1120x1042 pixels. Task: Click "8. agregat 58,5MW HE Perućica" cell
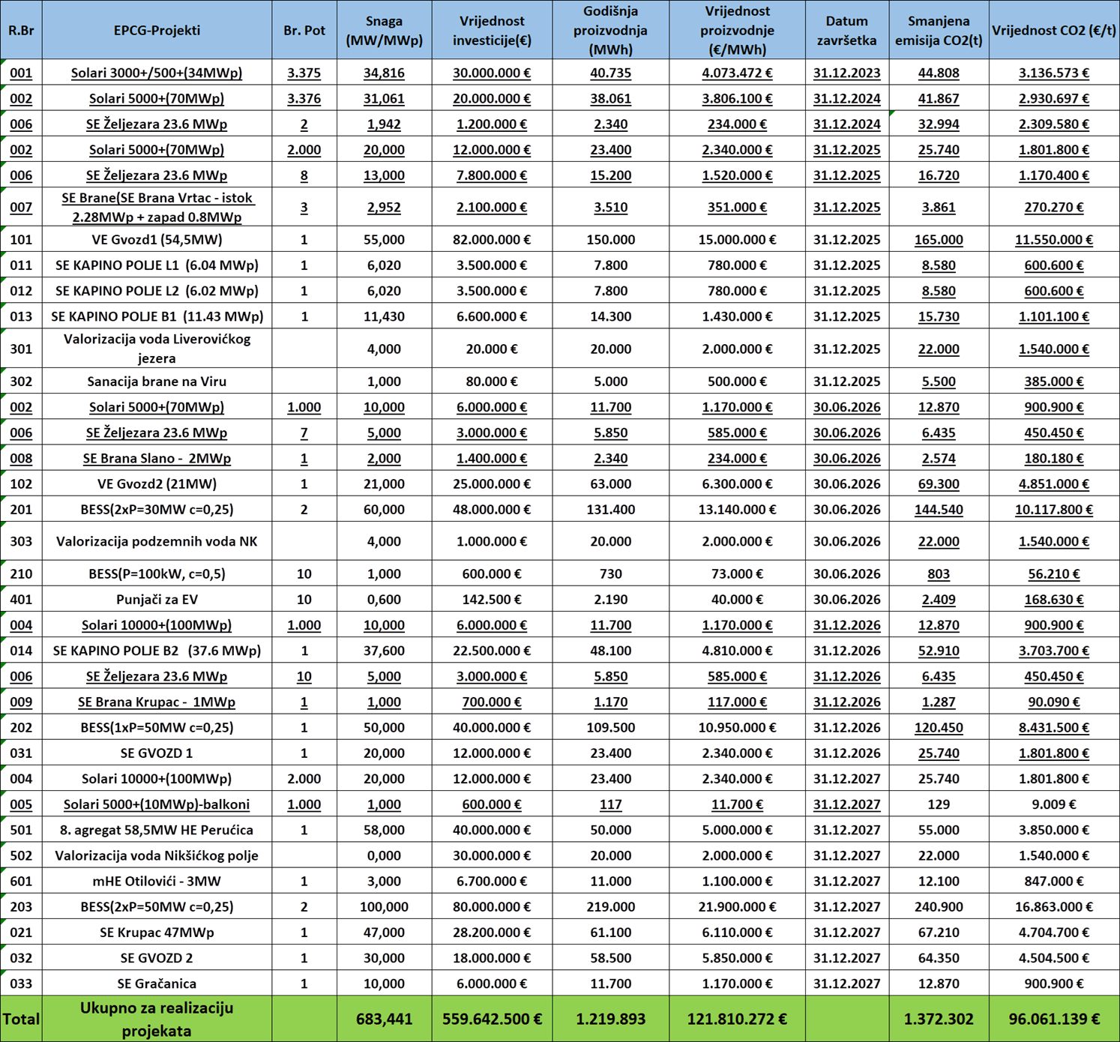pos(157,830)
